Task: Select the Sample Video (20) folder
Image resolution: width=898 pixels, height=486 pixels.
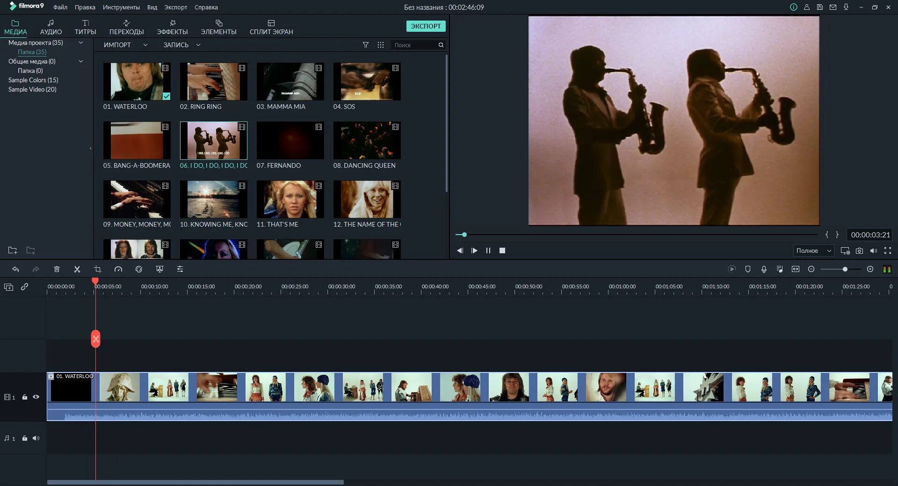Action: tap(32, 89)
